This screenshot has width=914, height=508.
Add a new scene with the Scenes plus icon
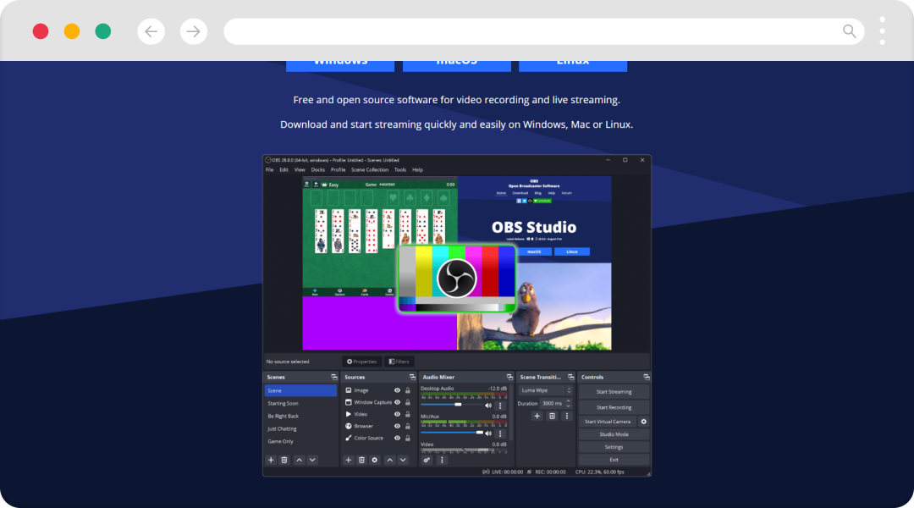(271, 461)
